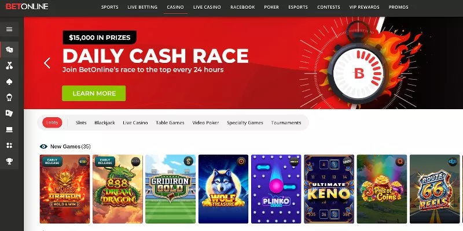Image resolution: width=463 pixels, height=231 pixels.
Task: Select the laptop sidebar icon
Action: [9, 129]
